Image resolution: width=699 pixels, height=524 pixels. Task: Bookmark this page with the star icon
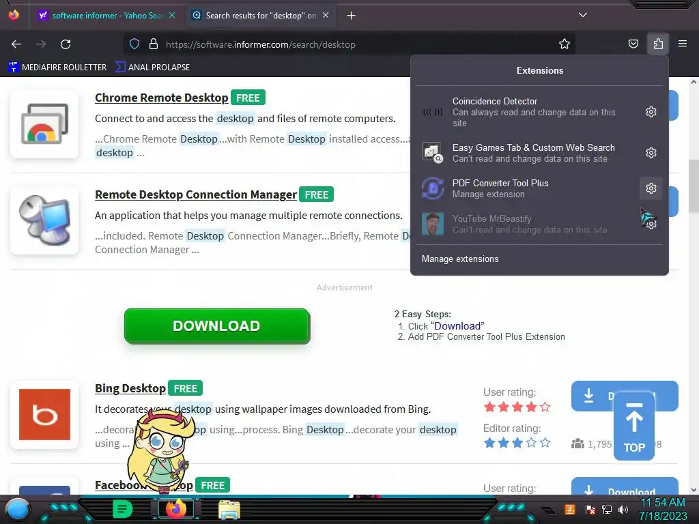tap(565, 44)
